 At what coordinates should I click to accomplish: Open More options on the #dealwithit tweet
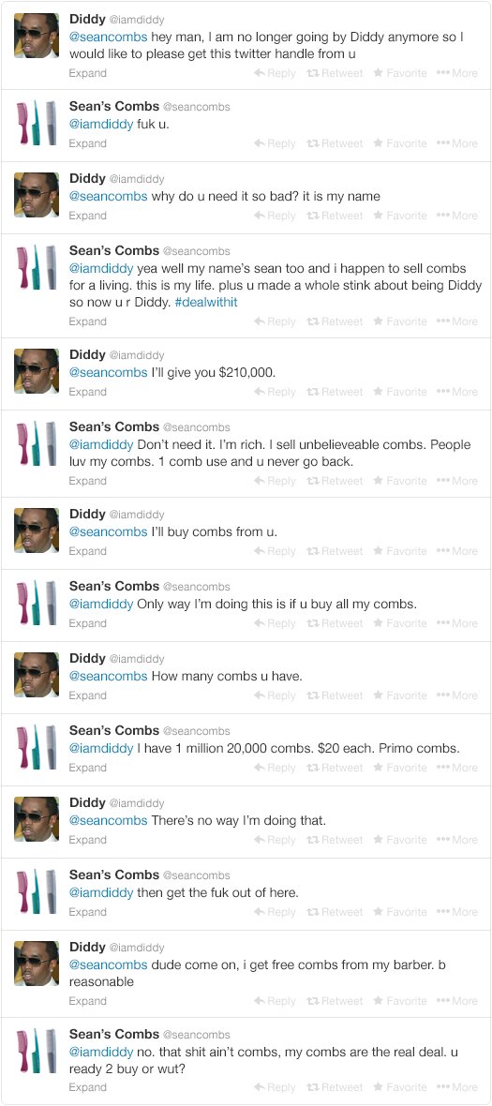pos(456,321)
